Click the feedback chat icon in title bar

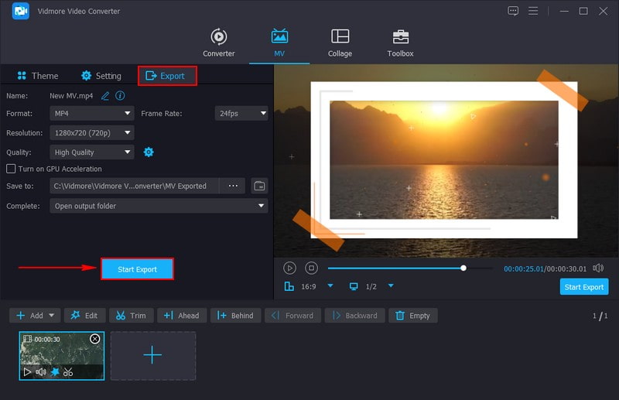513,11
